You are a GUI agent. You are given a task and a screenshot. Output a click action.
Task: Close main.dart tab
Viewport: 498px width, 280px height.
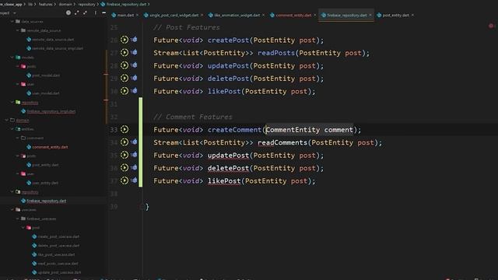pyautogui.click(x=137, y=15)
